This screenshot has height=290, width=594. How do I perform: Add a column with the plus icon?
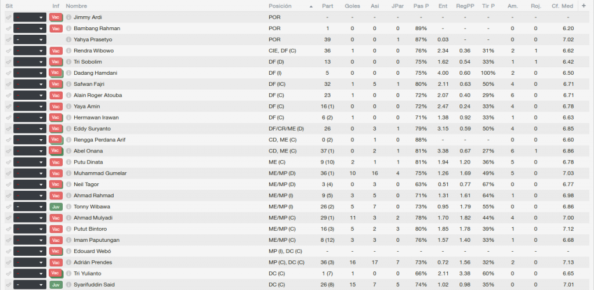(x=584, y=6)
